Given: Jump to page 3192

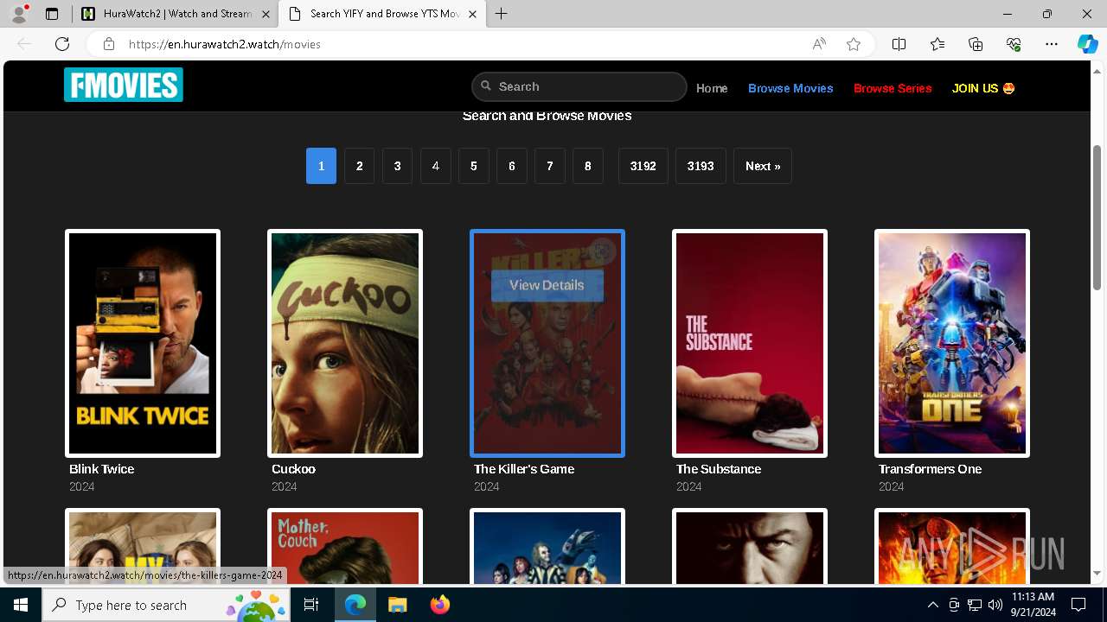Looking at the screenshot, I should pyautogui.click(x=643, y=166).
